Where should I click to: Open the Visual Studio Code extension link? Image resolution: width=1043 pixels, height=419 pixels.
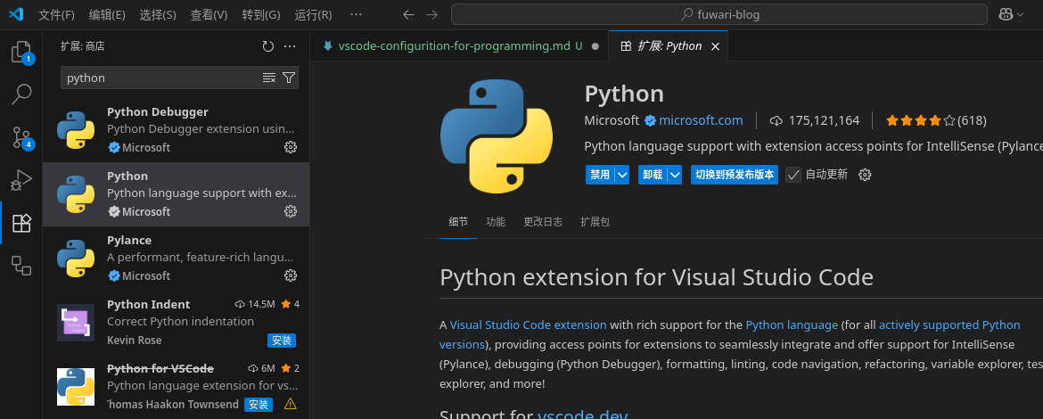[528, 325]
